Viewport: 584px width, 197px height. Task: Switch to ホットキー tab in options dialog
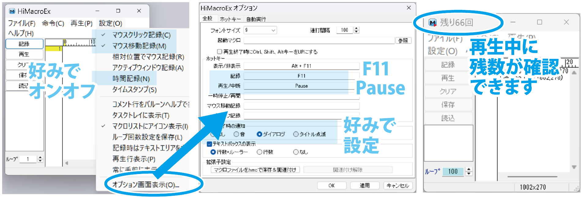pyautogui.click(x=231, y=19)
